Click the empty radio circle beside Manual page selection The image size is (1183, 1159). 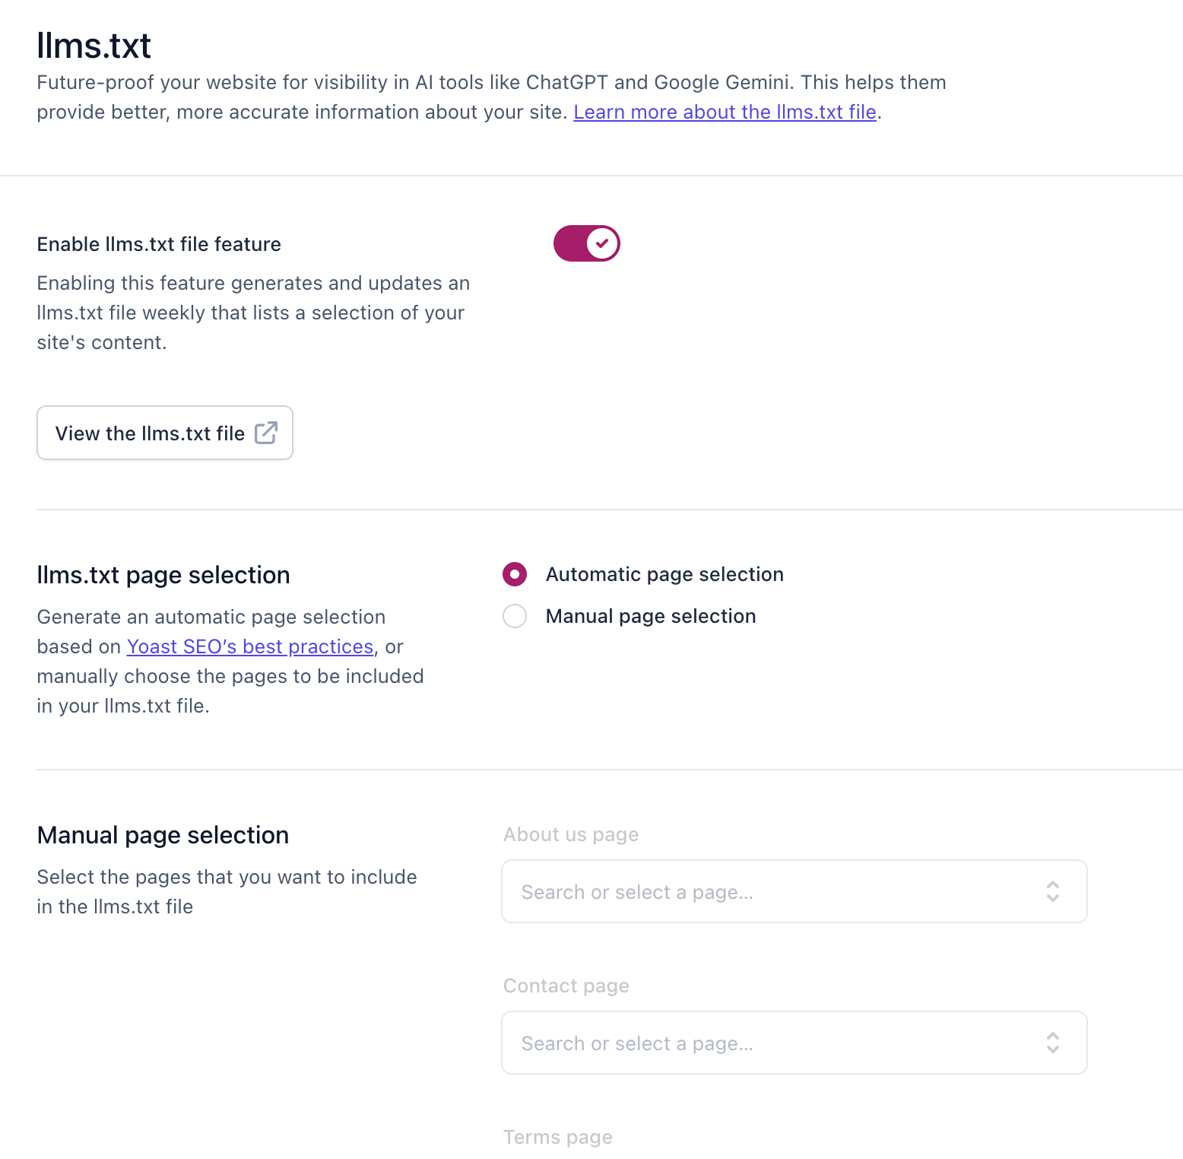pos(515,616)
